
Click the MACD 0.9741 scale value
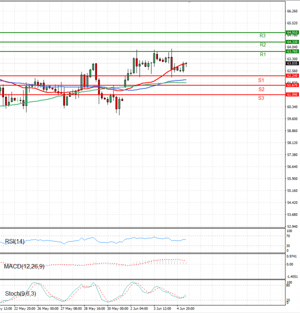292,256
